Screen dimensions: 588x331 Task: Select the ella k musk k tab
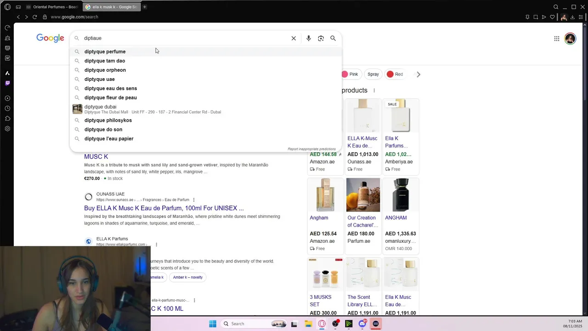point(112,7)
